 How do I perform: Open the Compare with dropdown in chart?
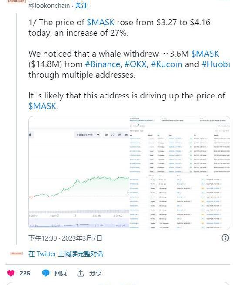[x=88, y=135]
